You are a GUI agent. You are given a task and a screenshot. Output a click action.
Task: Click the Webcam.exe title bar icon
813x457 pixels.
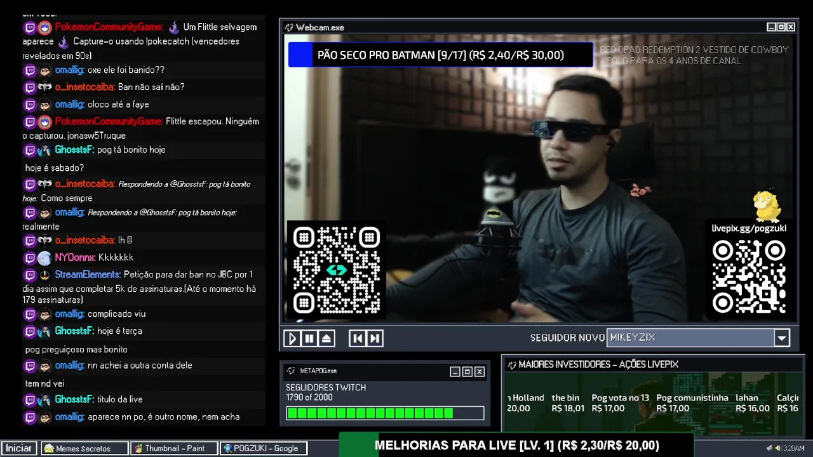[289, 27]
